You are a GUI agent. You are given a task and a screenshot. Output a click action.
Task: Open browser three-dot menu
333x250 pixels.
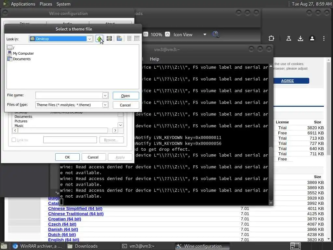point(324,38)
